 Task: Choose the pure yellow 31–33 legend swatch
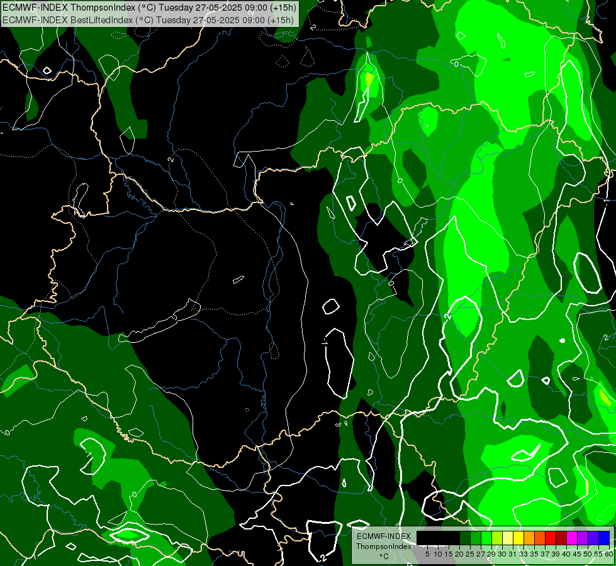[518, 538]
